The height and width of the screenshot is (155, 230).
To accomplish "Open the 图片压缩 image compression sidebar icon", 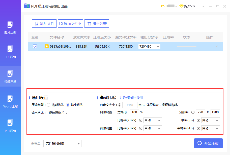I will [10, 24].
